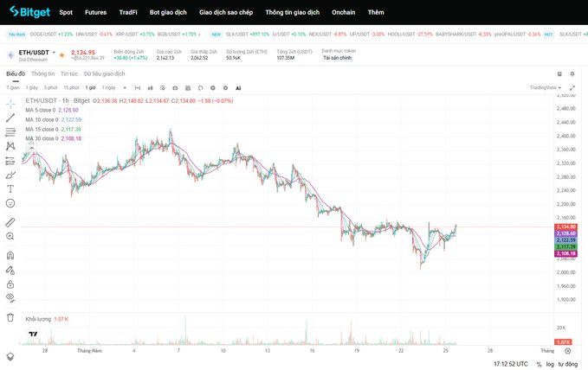
Task: Switch to Dữ liệu giao dịch tab
Action: [x=104, y=73]
